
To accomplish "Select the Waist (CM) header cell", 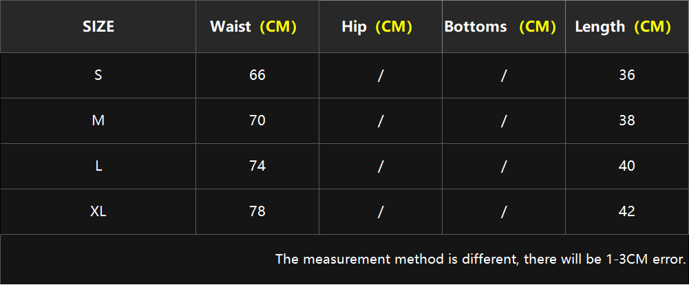I will (257, 27).
